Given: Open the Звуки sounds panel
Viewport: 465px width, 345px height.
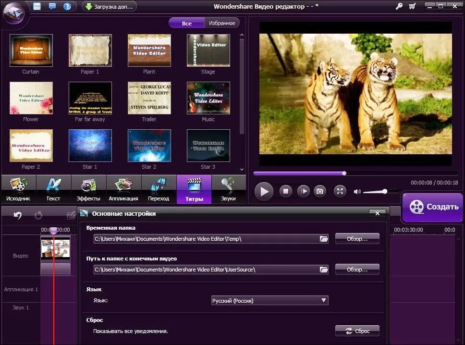Looking at the screenshot, I should [x=228, y=189].
